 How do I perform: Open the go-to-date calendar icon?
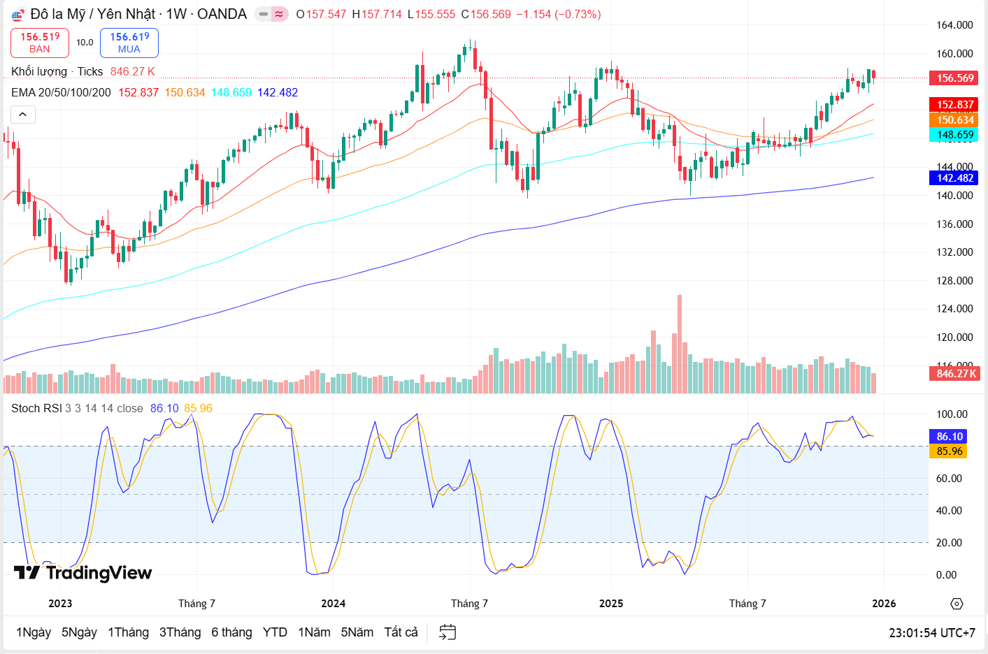pyautogui.click(x=448, y=632)
